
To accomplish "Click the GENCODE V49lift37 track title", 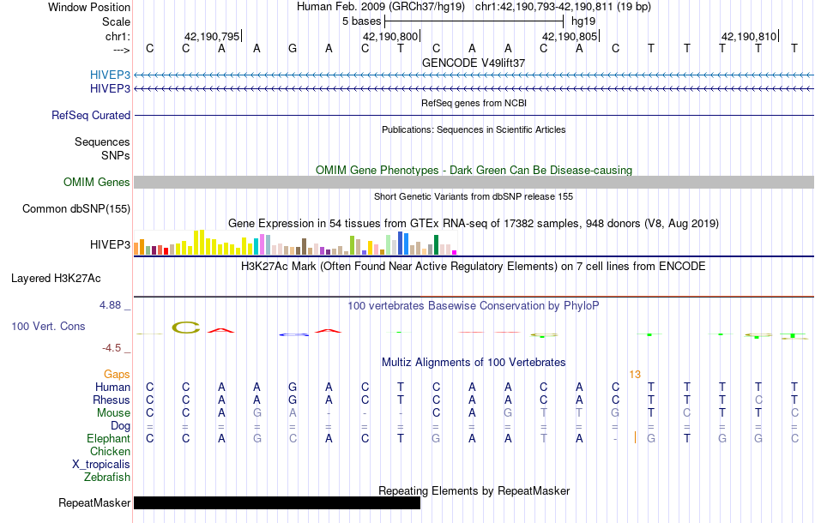I will click(x=474, y=63).
